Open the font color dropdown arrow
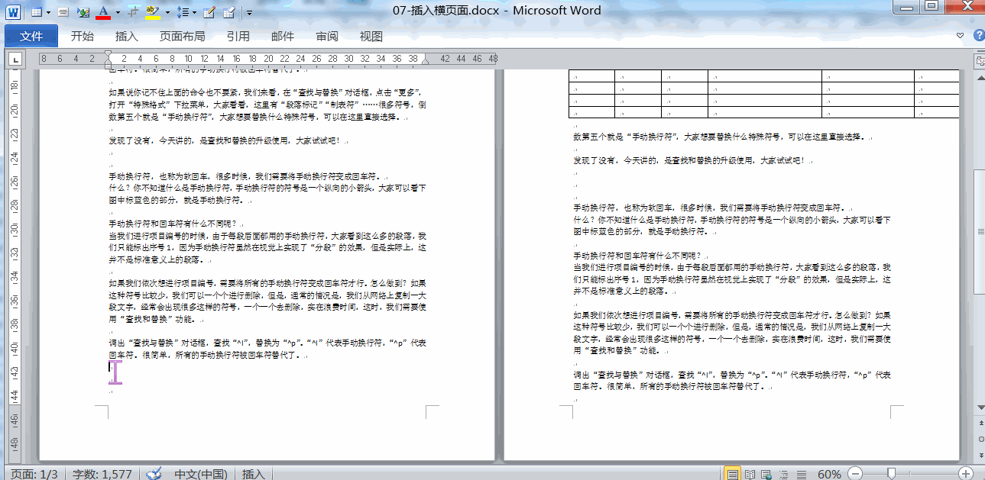This screenshot has width=985, height=480. click(117, 12)
